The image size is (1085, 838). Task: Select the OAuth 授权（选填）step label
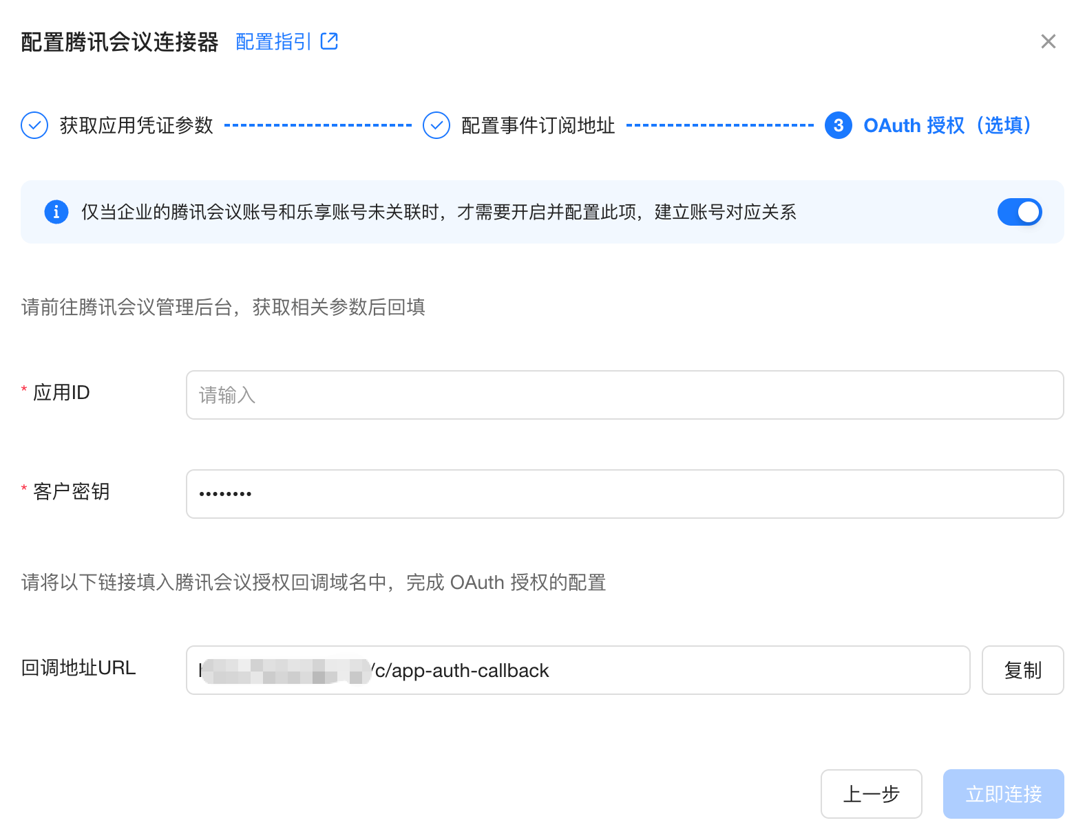[x=947, y=125]
